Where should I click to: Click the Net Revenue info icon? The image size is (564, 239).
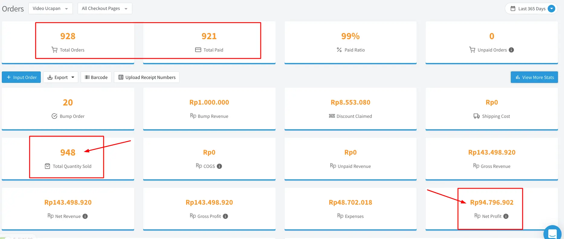85,216
